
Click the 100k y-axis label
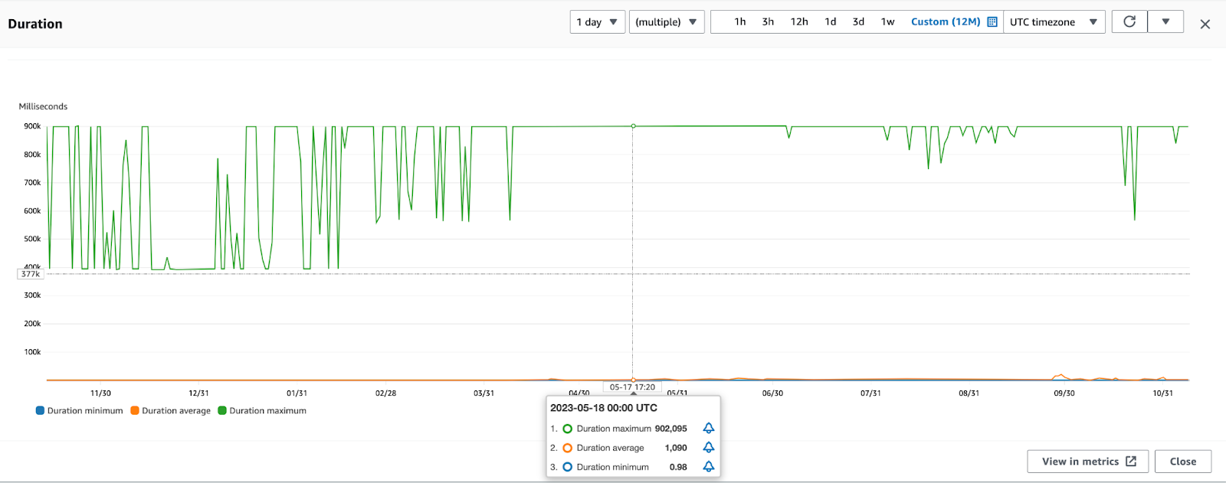tap(32, 352)
